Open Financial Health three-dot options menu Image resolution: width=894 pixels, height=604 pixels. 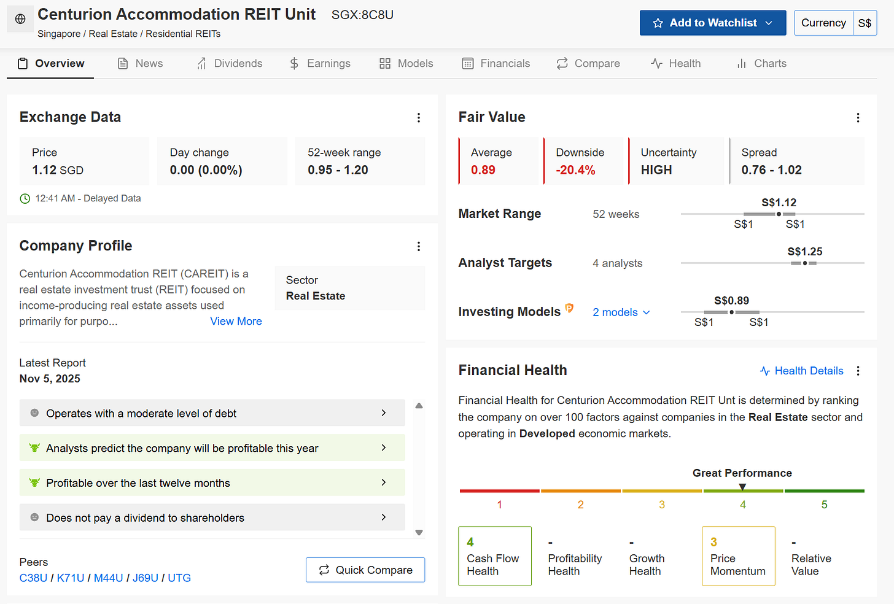pyautogui.click(x=858, y=371)
